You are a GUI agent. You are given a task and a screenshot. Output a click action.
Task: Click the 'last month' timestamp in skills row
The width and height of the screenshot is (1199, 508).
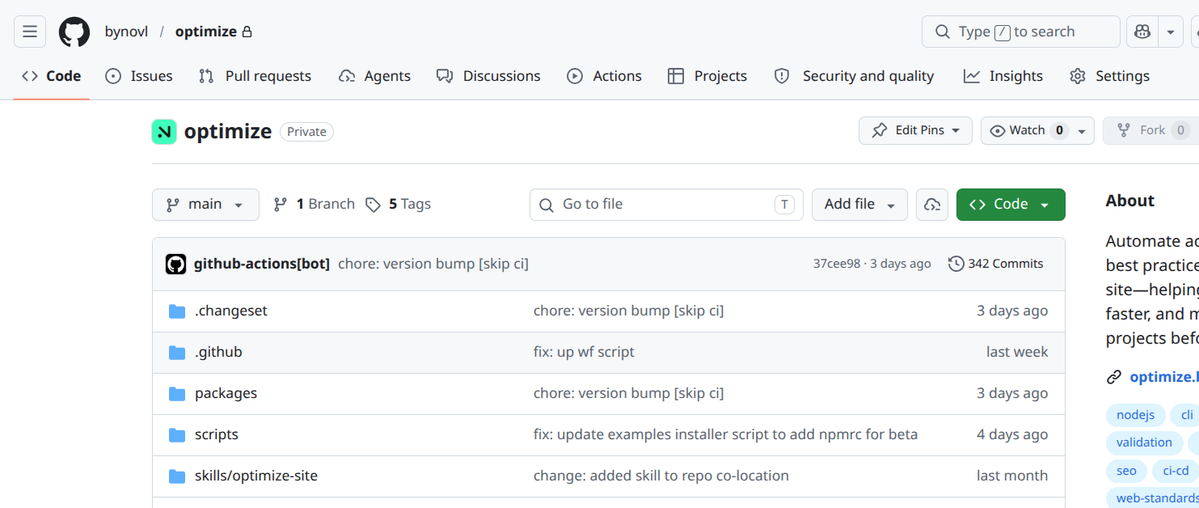(x=1012, y=476)
